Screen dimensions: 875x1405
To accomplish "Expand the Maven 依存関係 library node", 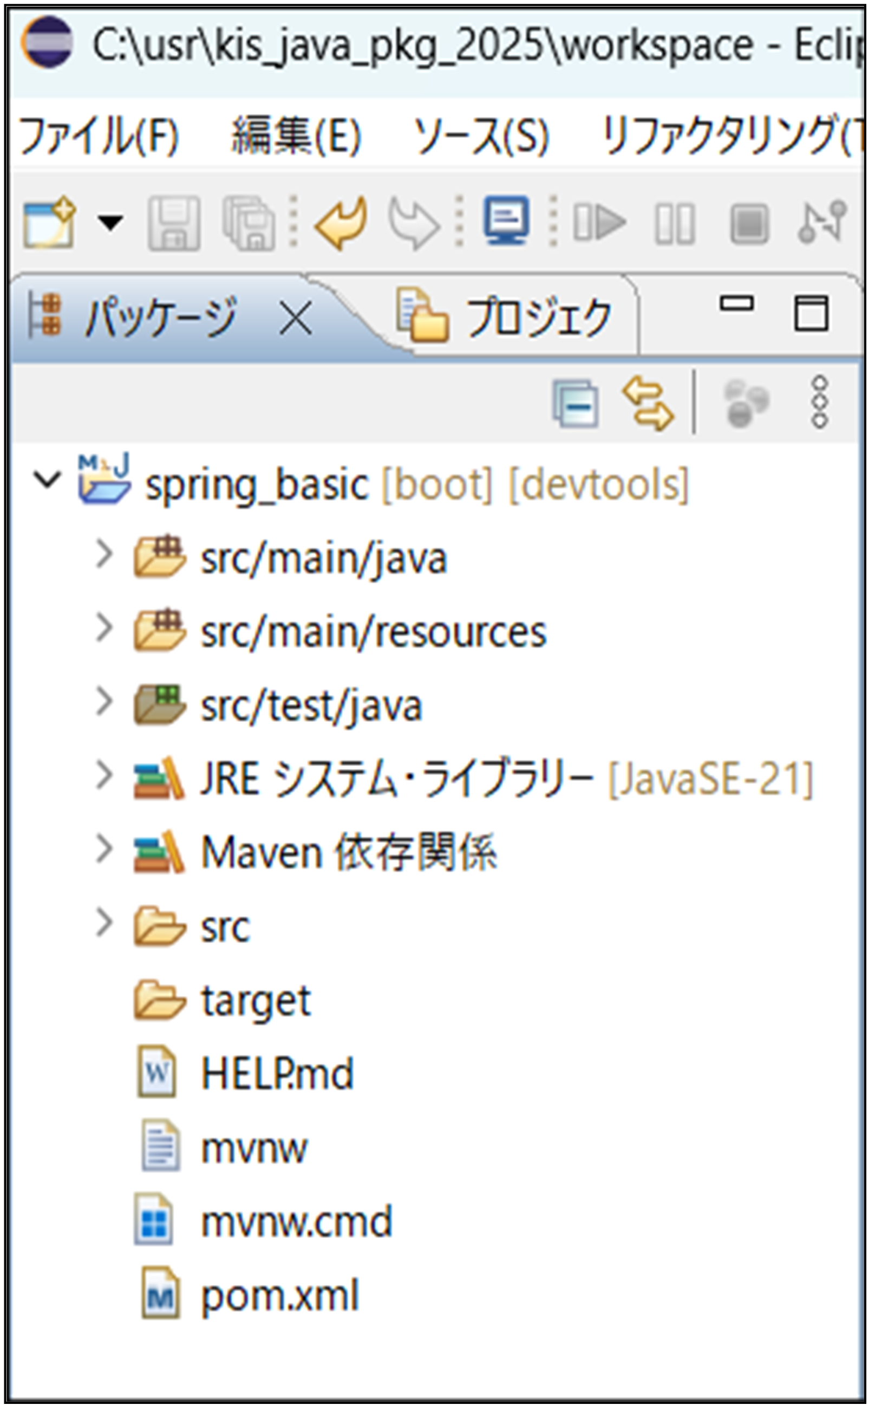I will click(x=104, y=849).
